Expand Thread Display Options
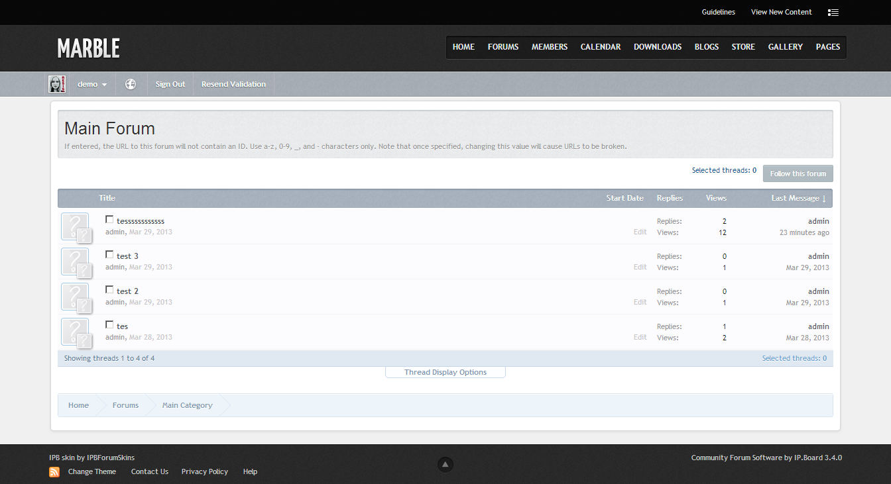891x484 pixels. click(x=445, y=372)
